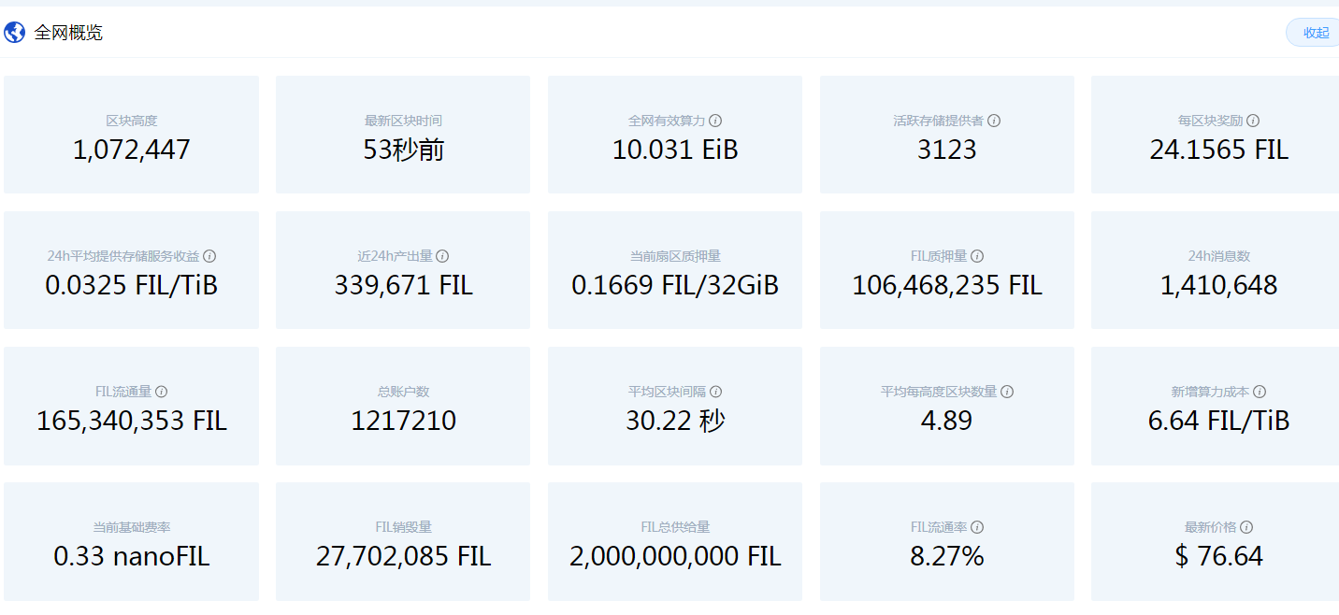Click info icon beside 新增算力成本

click(x=1260, y=392)
